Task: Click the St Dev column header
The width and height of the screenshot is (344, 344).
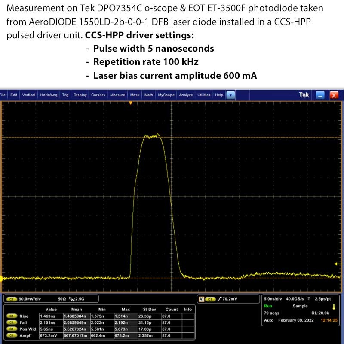Action: coord(150,309)
